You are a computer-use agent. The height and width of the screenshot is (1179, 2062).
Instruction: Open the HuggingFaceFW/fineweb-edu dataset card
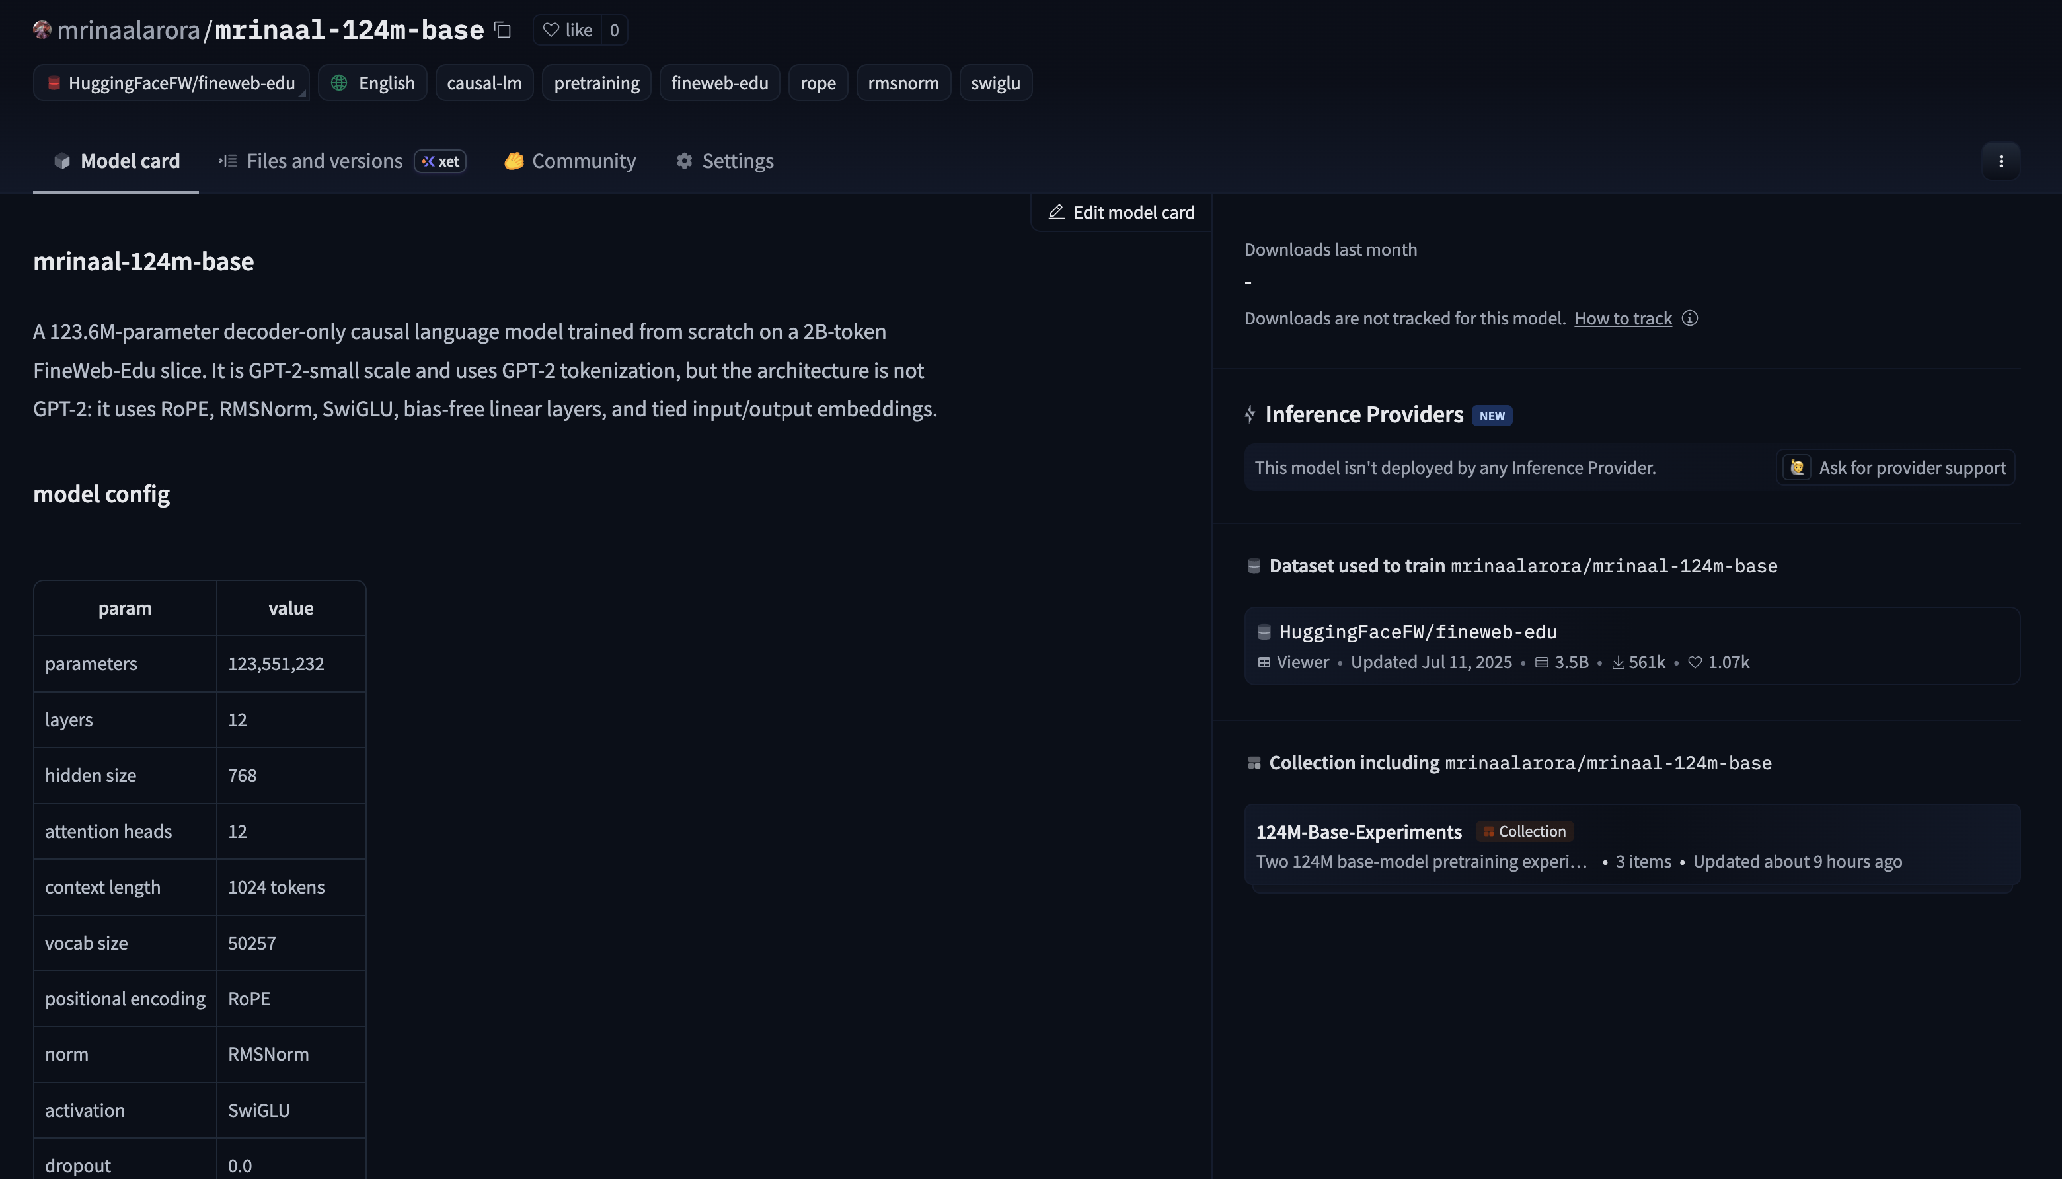[1631, 646]
